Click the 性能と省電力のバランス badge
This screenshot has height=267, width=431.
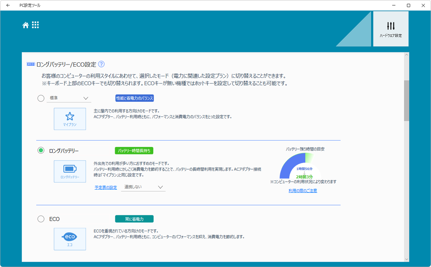pos(135,98)
